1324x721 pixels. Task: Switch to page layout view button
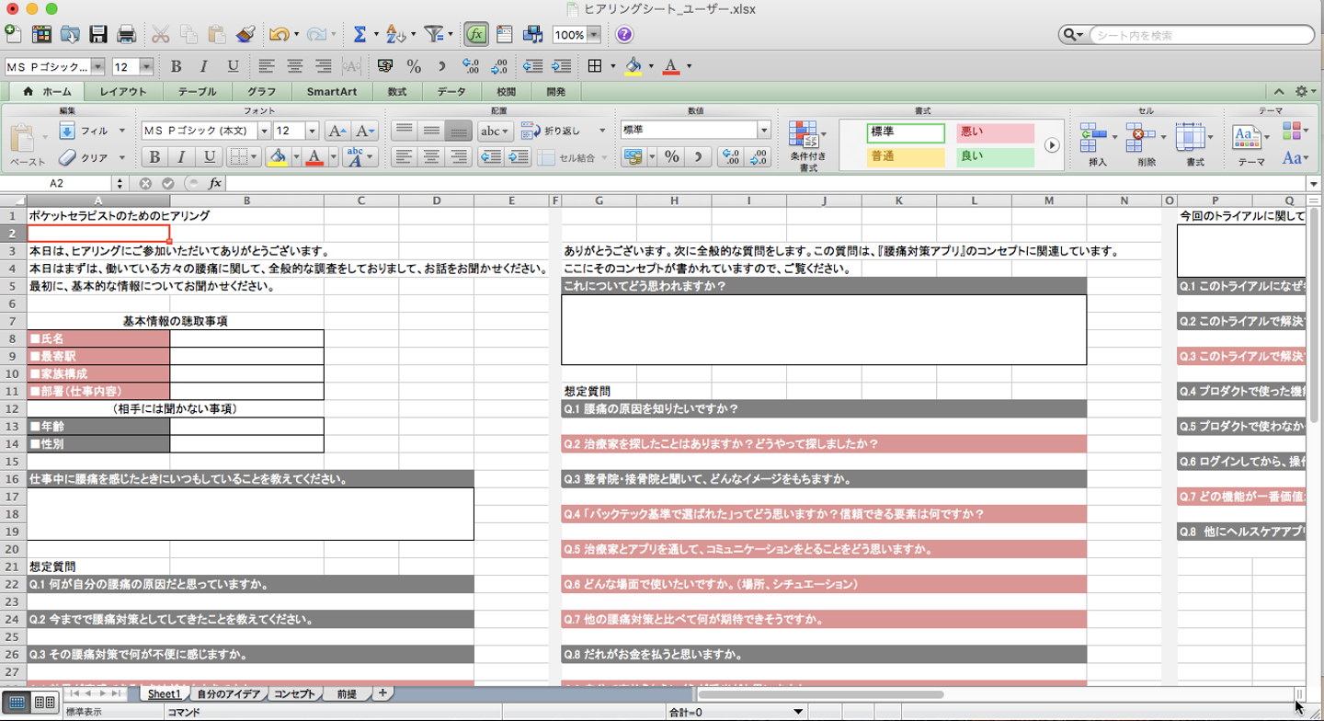point(44,703)
